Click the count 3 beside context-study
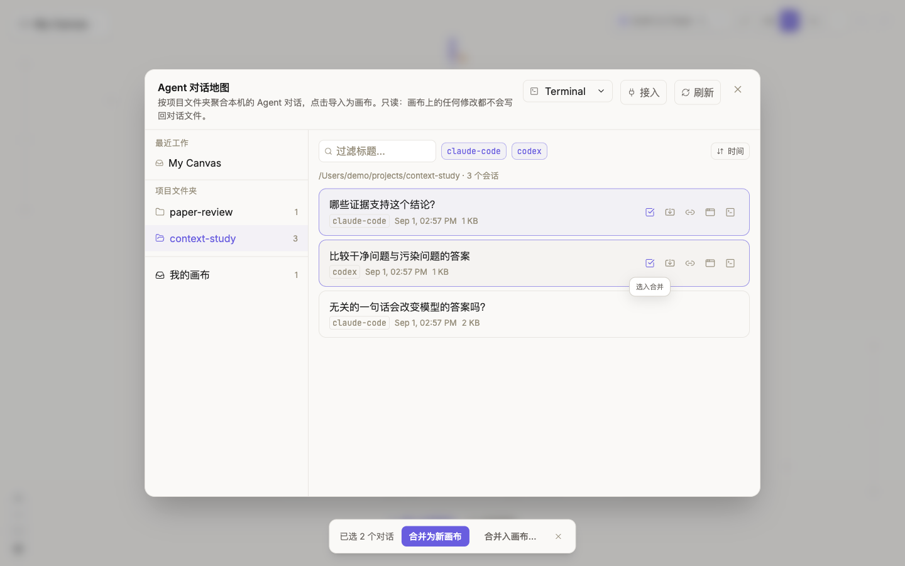905x566 pixels. 295,238
